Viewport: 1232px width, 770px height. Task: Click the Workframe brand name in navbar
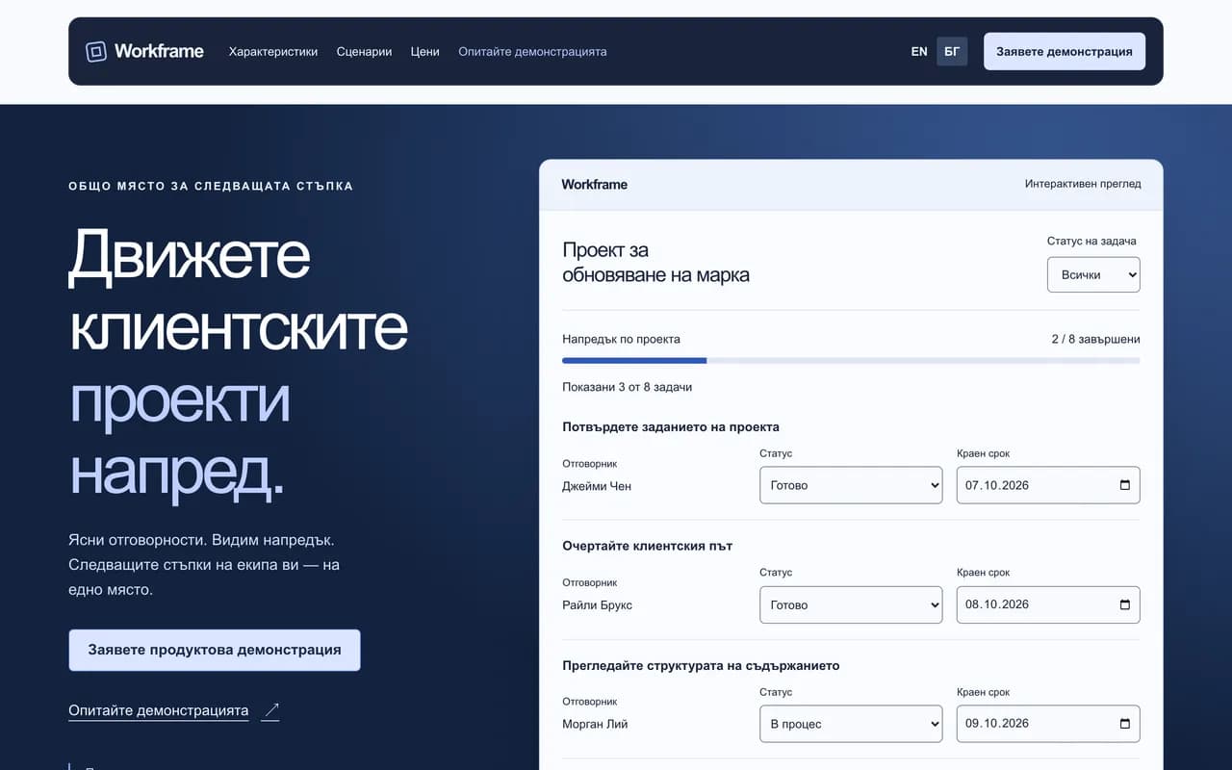tap(159, 51)
